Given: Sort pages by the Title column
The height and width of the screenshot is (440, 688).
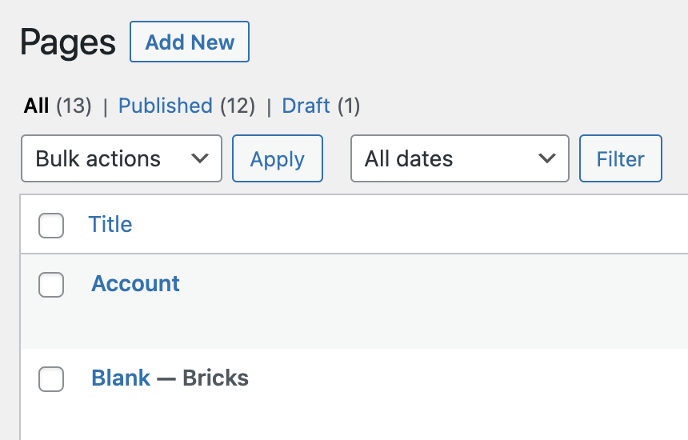Looking at the screenshot, I should pos(110,225).
